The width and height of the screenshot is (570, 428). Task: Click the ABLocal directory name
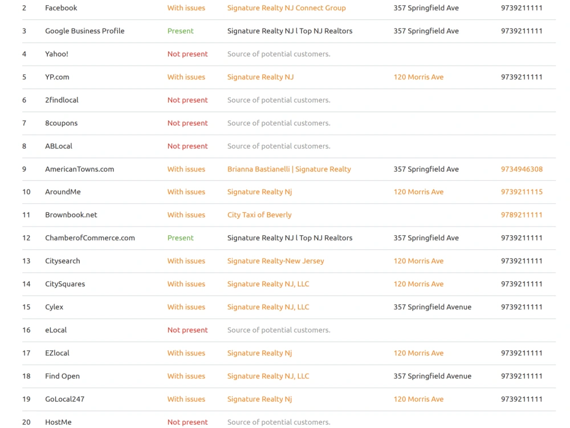coord(59,146)
